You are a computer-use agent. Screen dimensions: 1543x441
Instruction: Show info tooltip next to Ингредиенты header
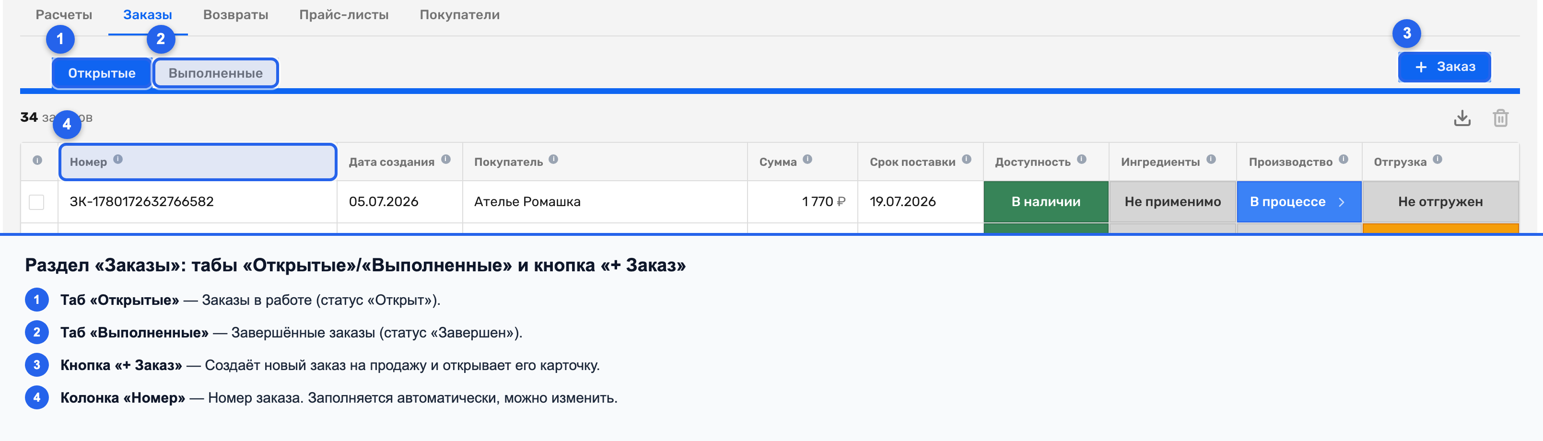click(1211, 159)
